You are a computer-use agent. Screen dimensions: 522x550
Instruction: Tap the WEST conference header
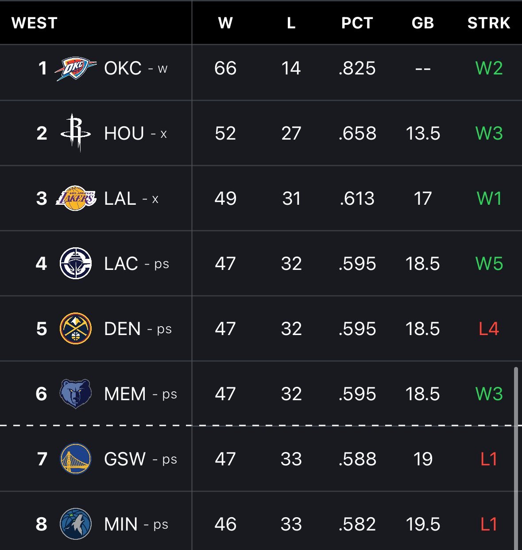(x=35, y=23)
